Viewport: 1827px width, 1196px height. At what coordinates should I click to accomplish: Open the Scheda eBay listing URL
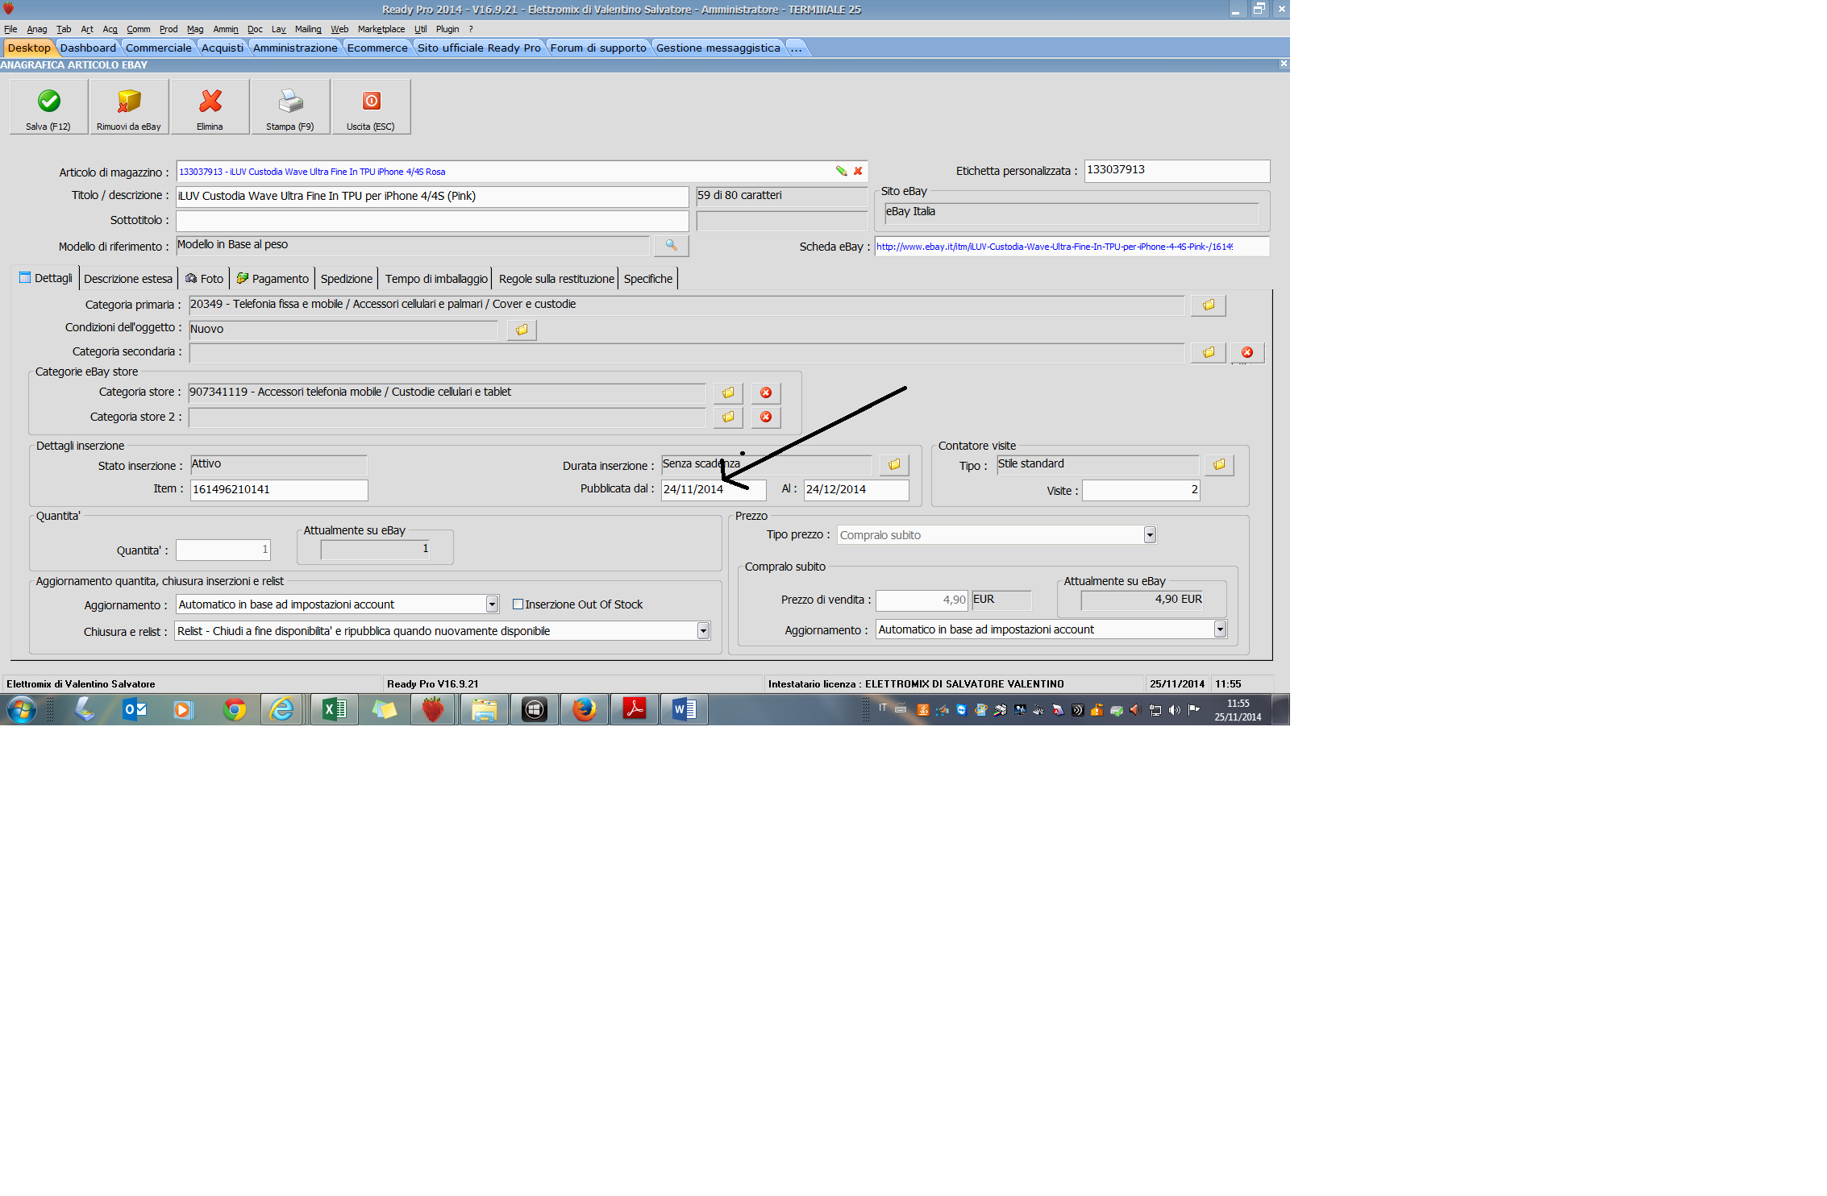(1053, 247)
